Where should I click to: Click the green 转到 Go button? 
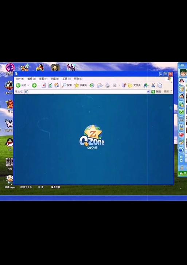(x=156, y=92)
